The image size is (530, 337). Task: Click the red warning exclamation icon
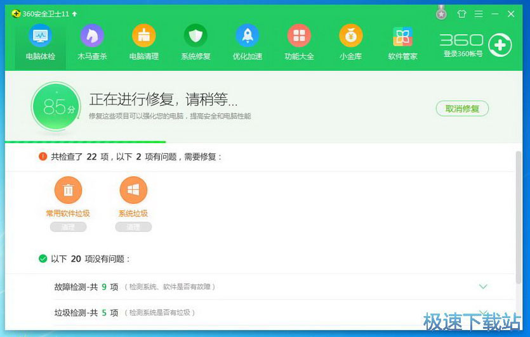tap(43, 156)
